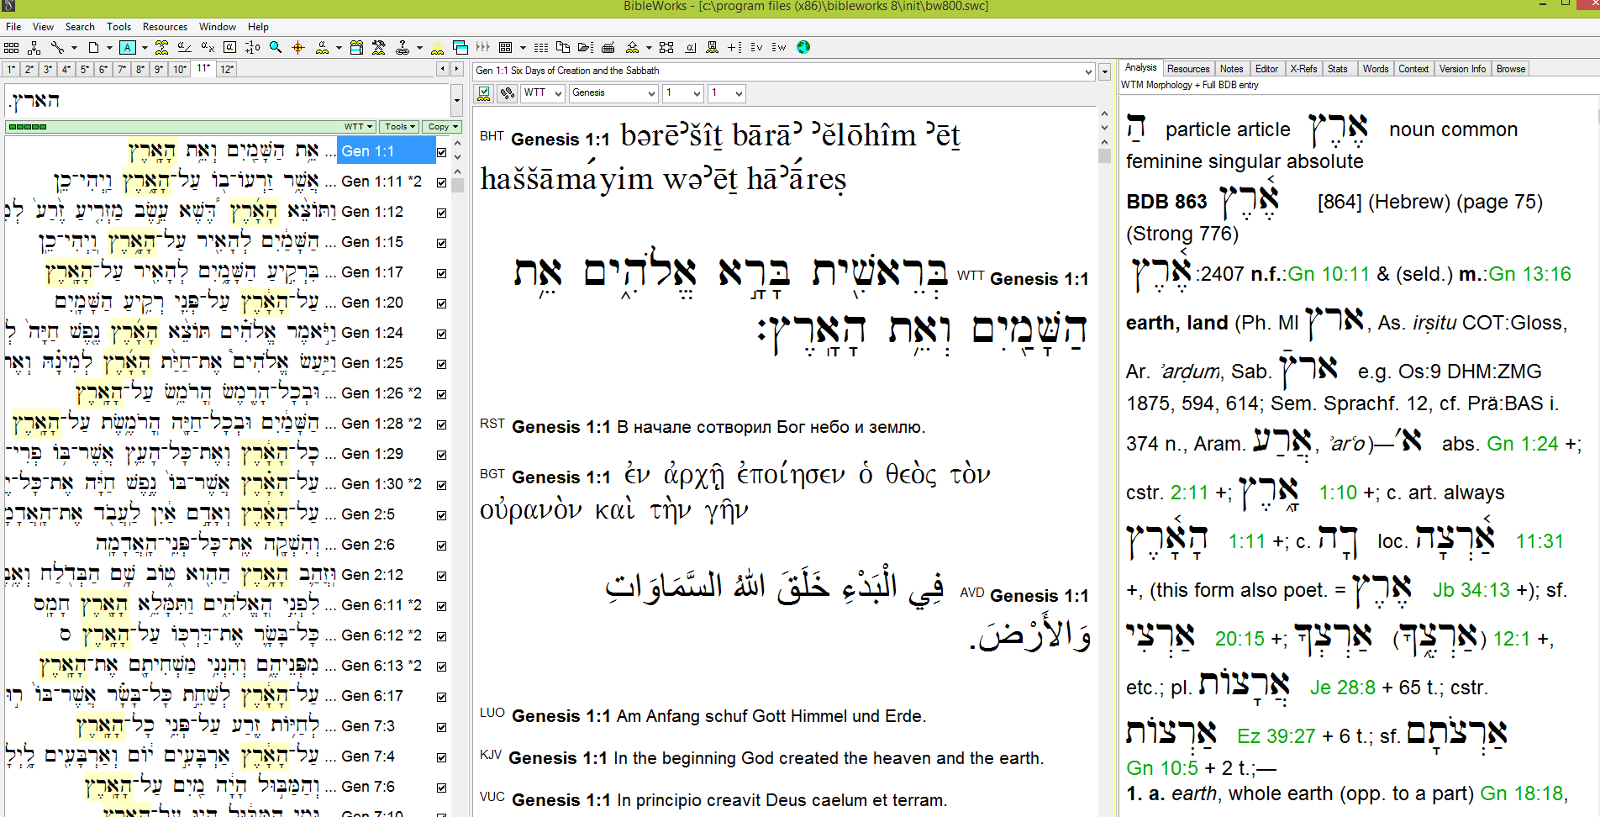Open the Tools dropdown above results

[x=399, y=127]
